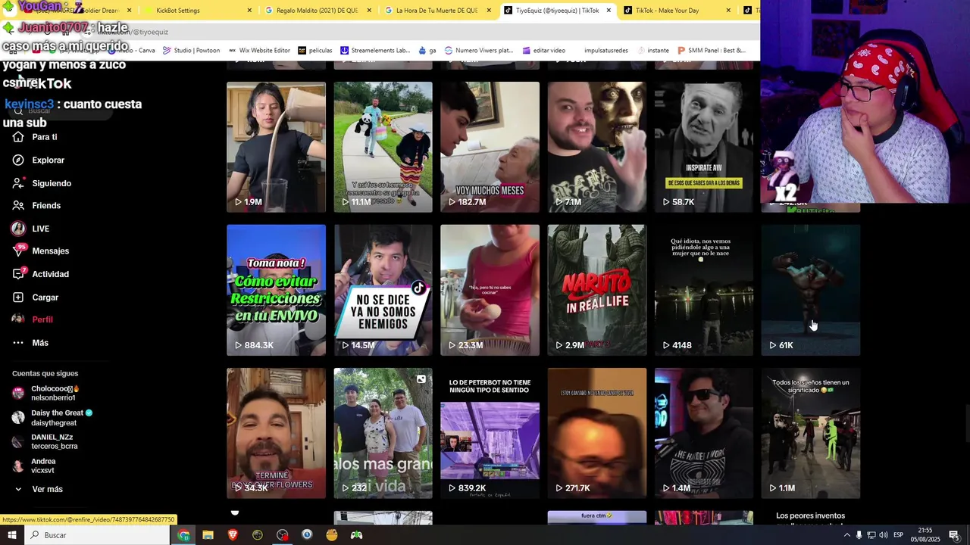Viewport: 970px width, 545px height.
Task: Close the TiyoEquiz TikTok tab
Action: click(x=609, y=11)
